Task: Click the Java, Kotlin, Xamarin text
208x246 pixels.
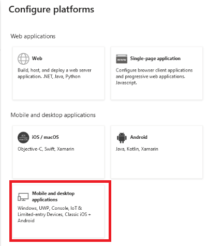Action: 137,149
